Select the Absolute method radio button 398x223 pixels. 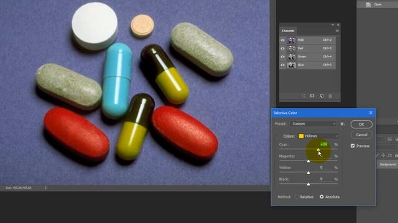coord(322,197)
